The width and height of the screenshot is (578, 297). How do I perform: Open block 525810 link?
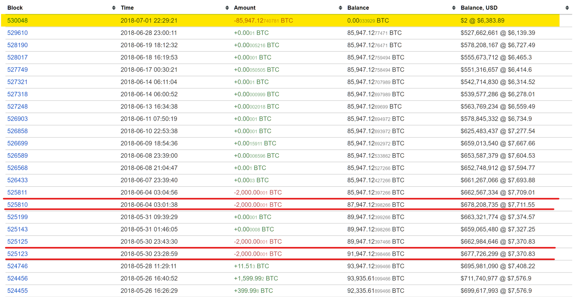[x=17, y=205]
